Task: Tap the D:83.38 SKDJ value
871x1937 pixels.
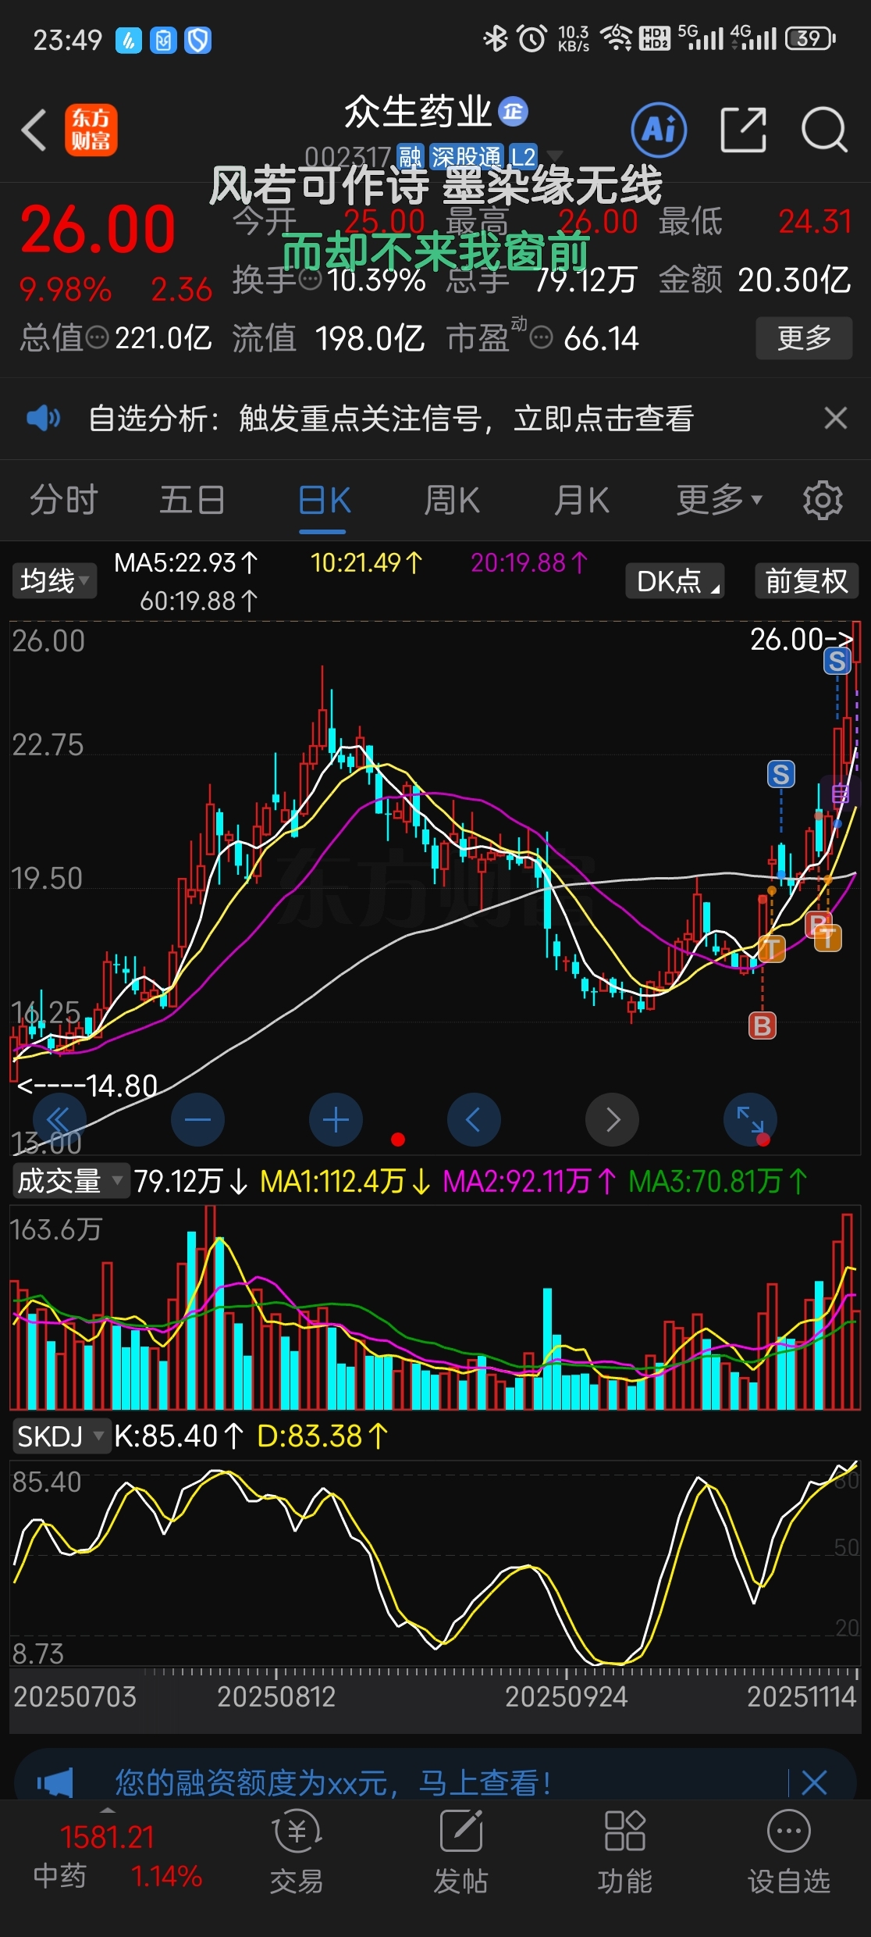Action: coord(322,1436)
